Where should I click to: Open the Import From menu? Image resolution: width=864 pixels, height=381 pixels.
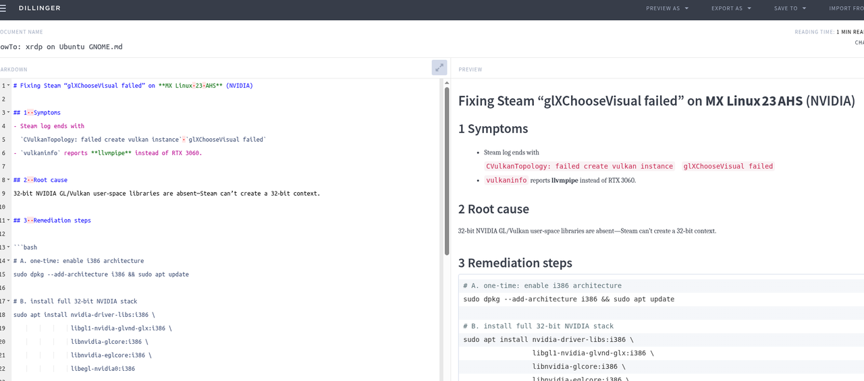pos(846,8)
